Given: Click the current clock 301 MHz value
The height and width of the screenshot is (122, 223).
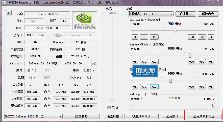Looking at the screenshot, I should click(32, 92).
